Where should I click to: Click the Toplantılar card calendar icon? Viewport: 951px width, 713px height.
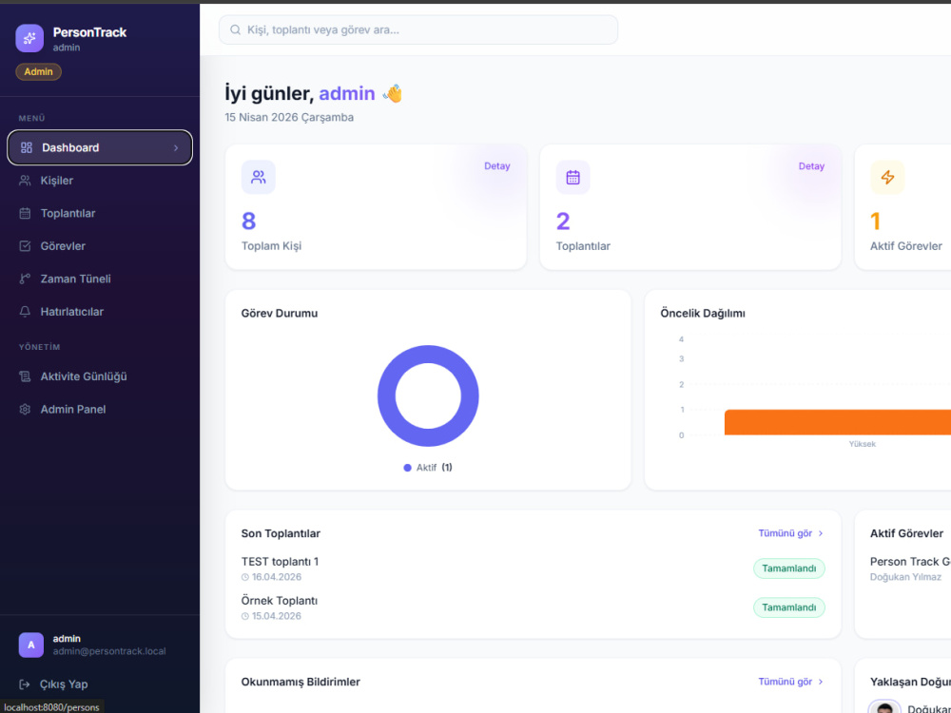tap(573, 177)
